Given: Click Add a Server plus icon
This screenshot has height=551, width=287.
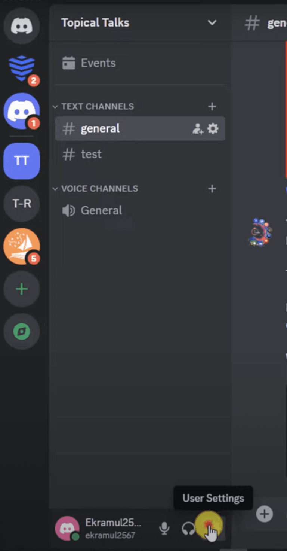Looking at the screenshot, I should coord(21,289).
